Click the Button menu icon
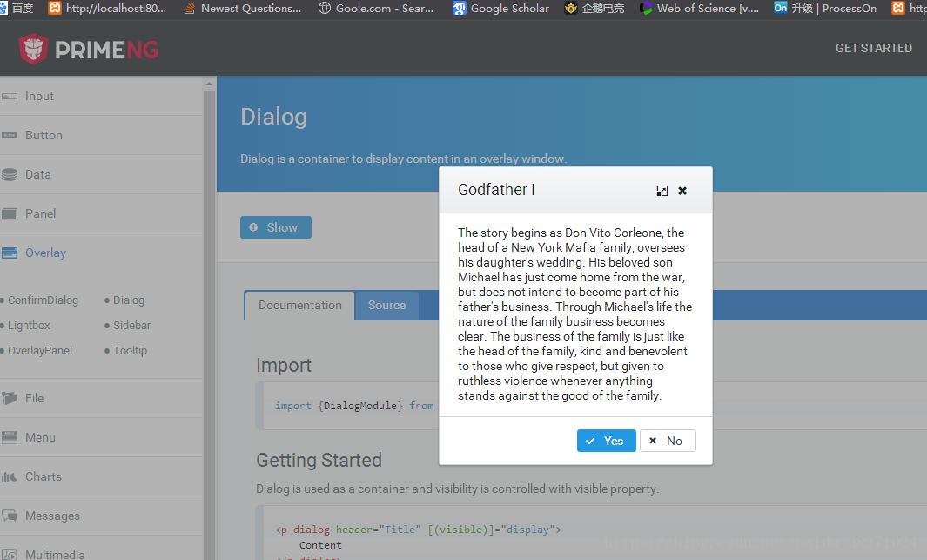 10,135
